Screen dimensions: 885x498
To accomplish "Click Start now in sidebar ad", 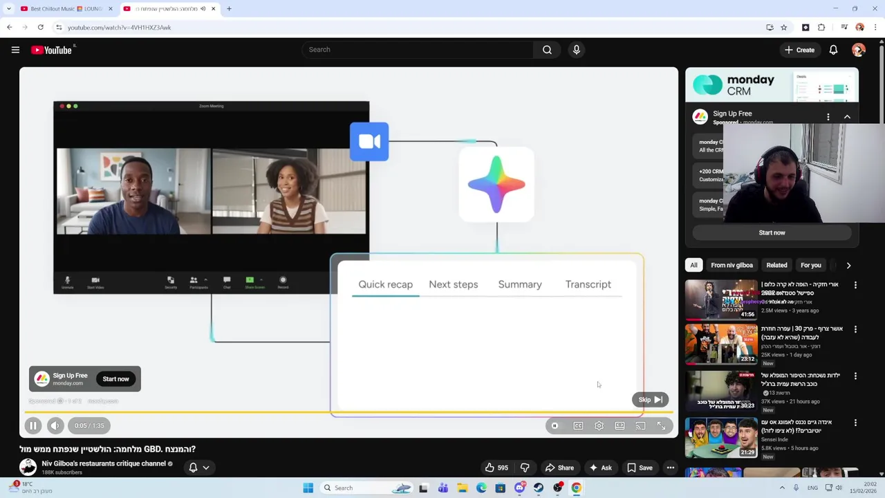I will pos(772,232).
